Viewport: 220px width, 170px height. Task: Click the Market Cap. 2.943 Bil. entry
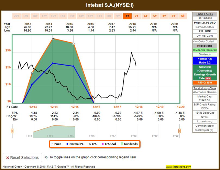[205, 98]
